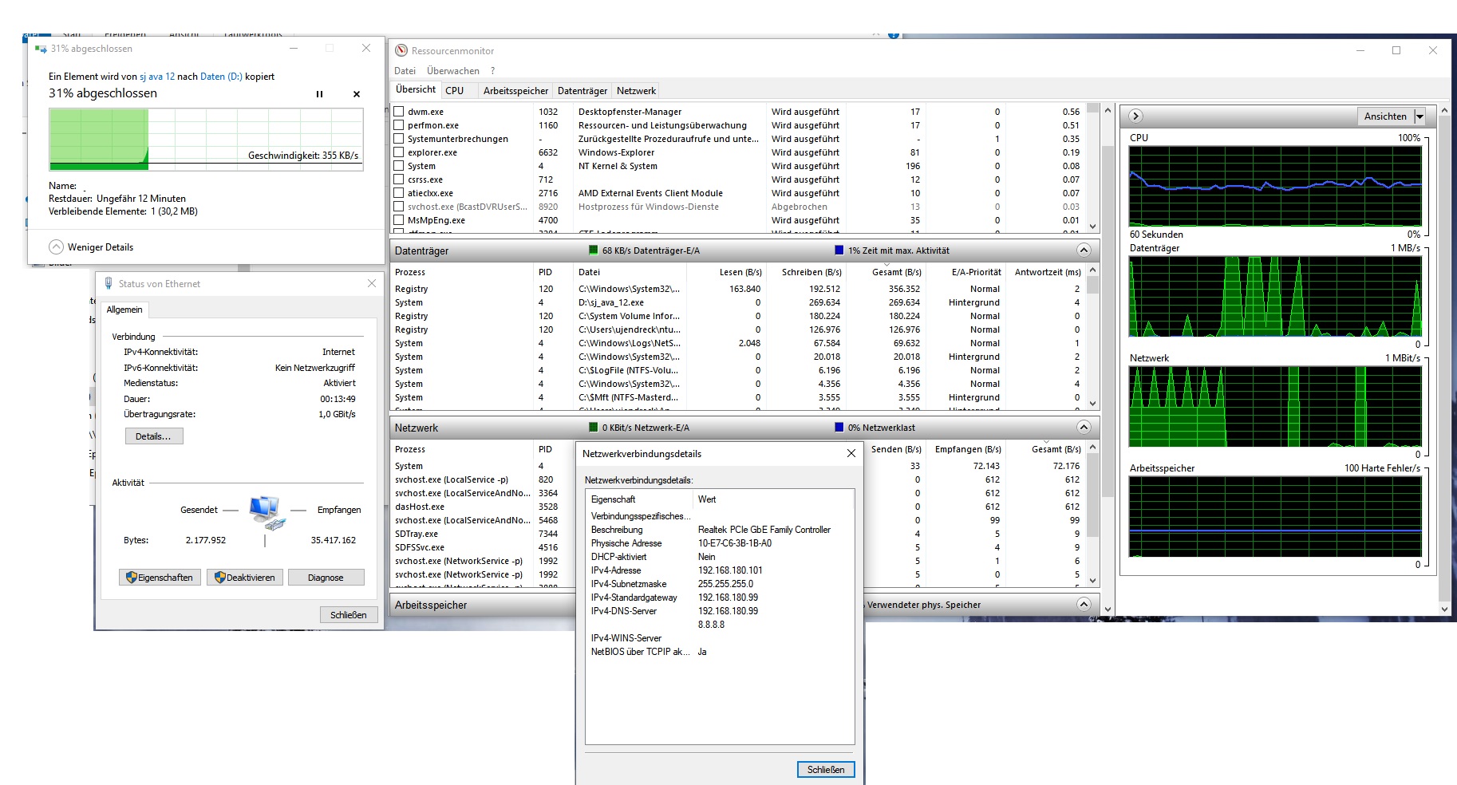The width and height of the screenshot is (1457, 785).
Task: Open the Datei menu
Action: click(x=405, y=71)
